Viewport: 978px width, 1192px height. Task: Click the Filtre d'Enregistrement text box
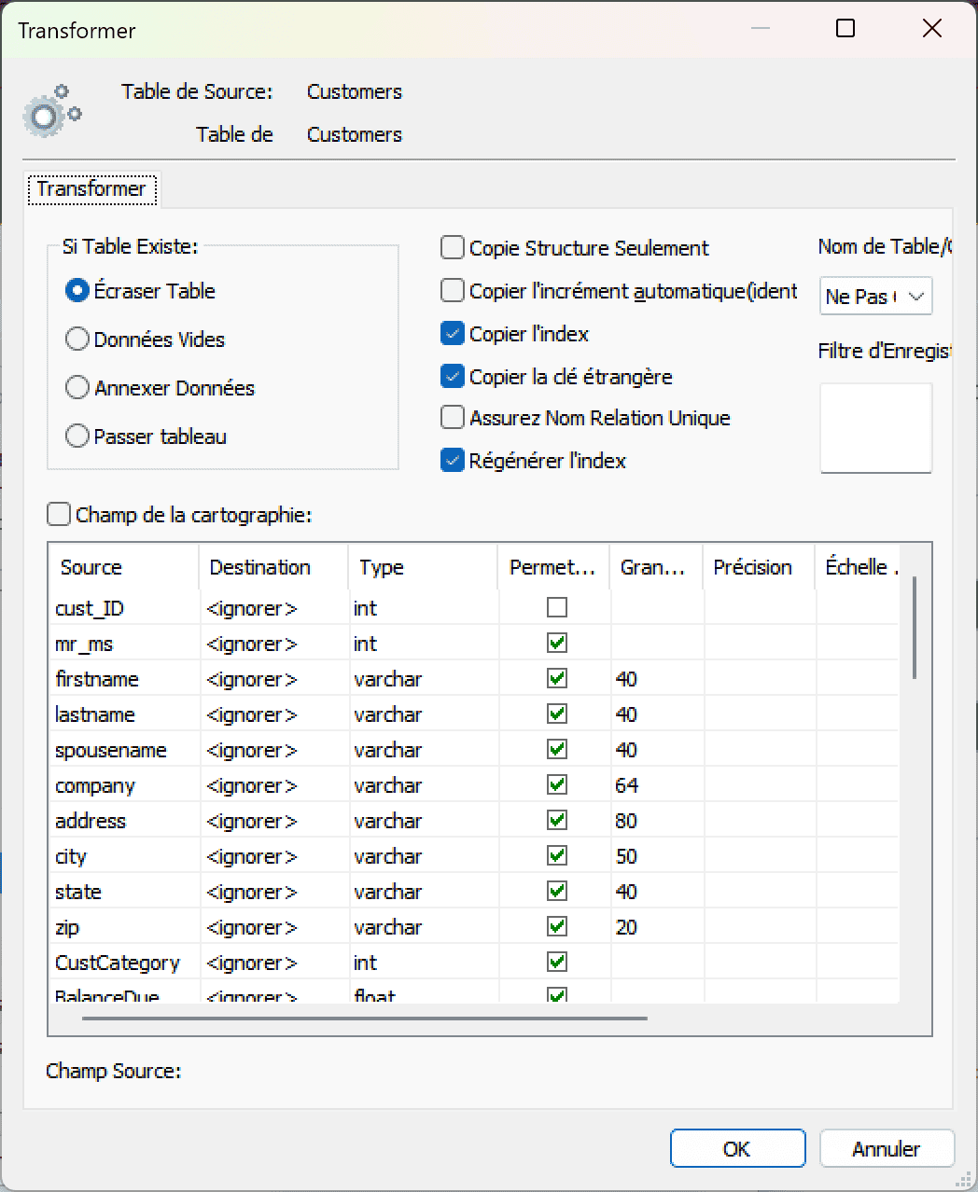tap(875, 427)
